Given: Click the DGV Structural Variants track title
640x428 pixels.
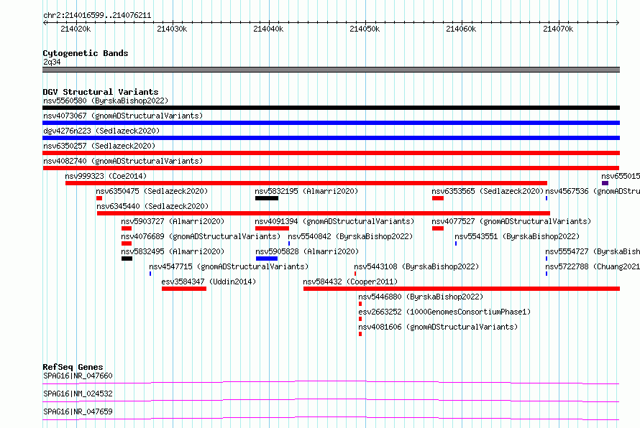Looking at the screenshot, I should click(x=101, y=92).
